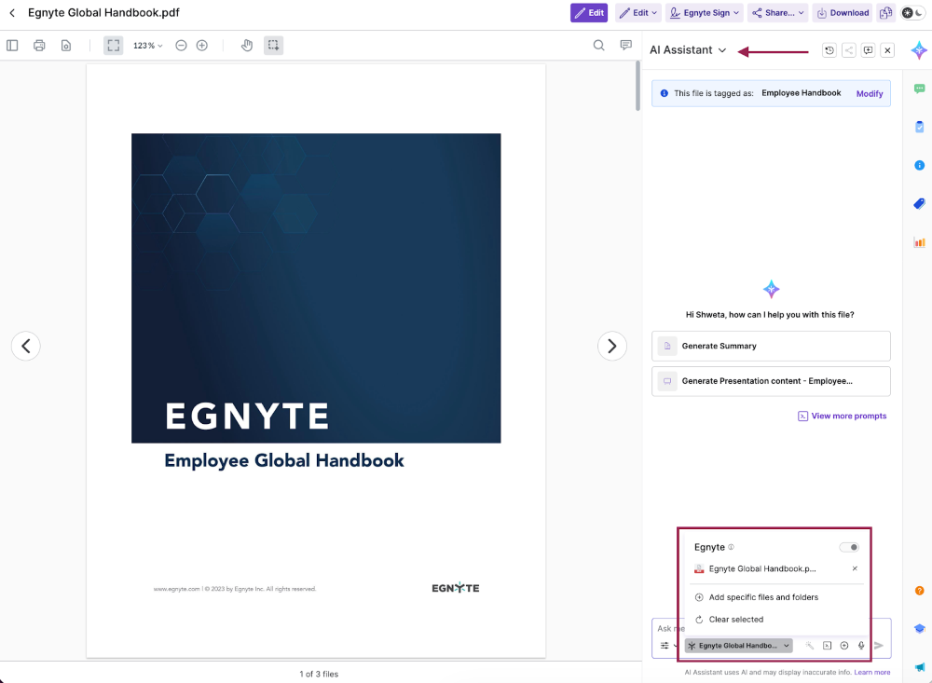This screenshot has height=683, width=932.
Task: Click the Learn more link
Action: (871, 672)
